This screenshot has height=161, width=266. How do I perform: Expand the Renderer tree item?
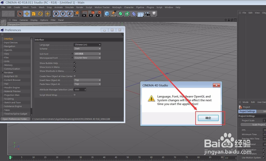point(3,73)
